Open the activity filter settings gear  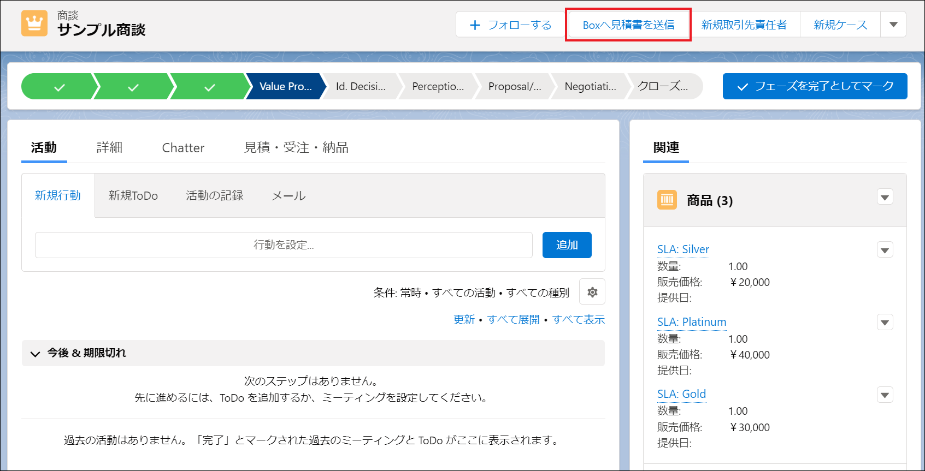(x=592, y=293)
